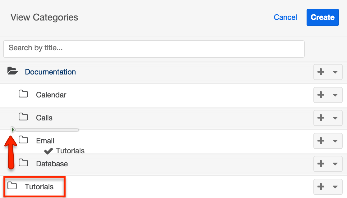This screenshot has height=198, width=347.
Task: Click the folder icon beside Database
Action: 23,163
